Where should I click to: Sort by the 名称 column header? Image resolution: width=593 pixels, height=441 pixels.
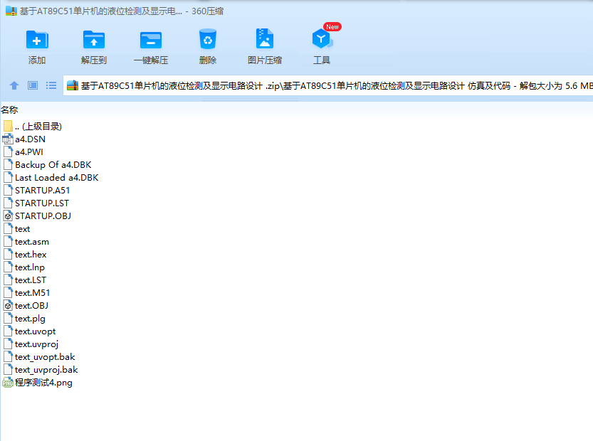coord(9,110)
